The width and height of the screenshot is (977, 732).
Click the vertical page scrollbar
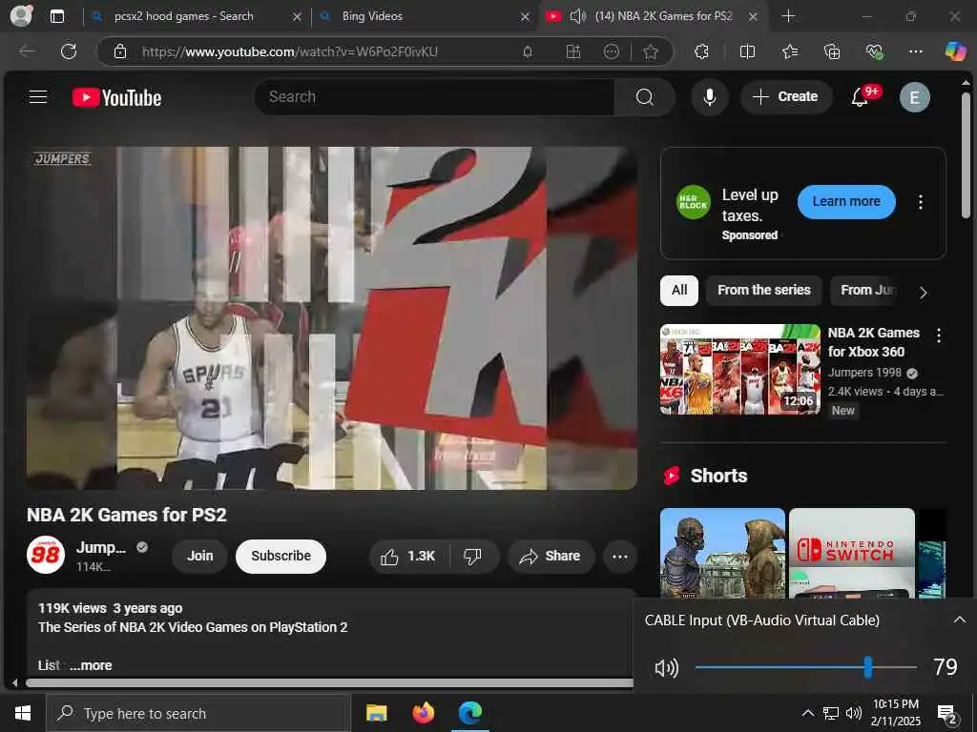click(x=966, y=155)
